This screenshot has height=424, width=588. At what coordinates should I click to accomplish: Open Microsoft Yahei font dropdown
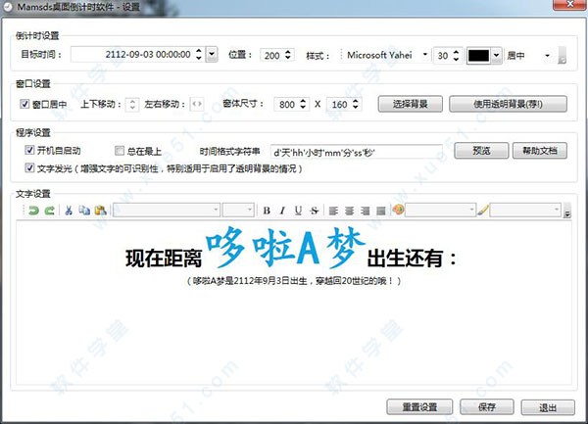(x=425, y=55)
